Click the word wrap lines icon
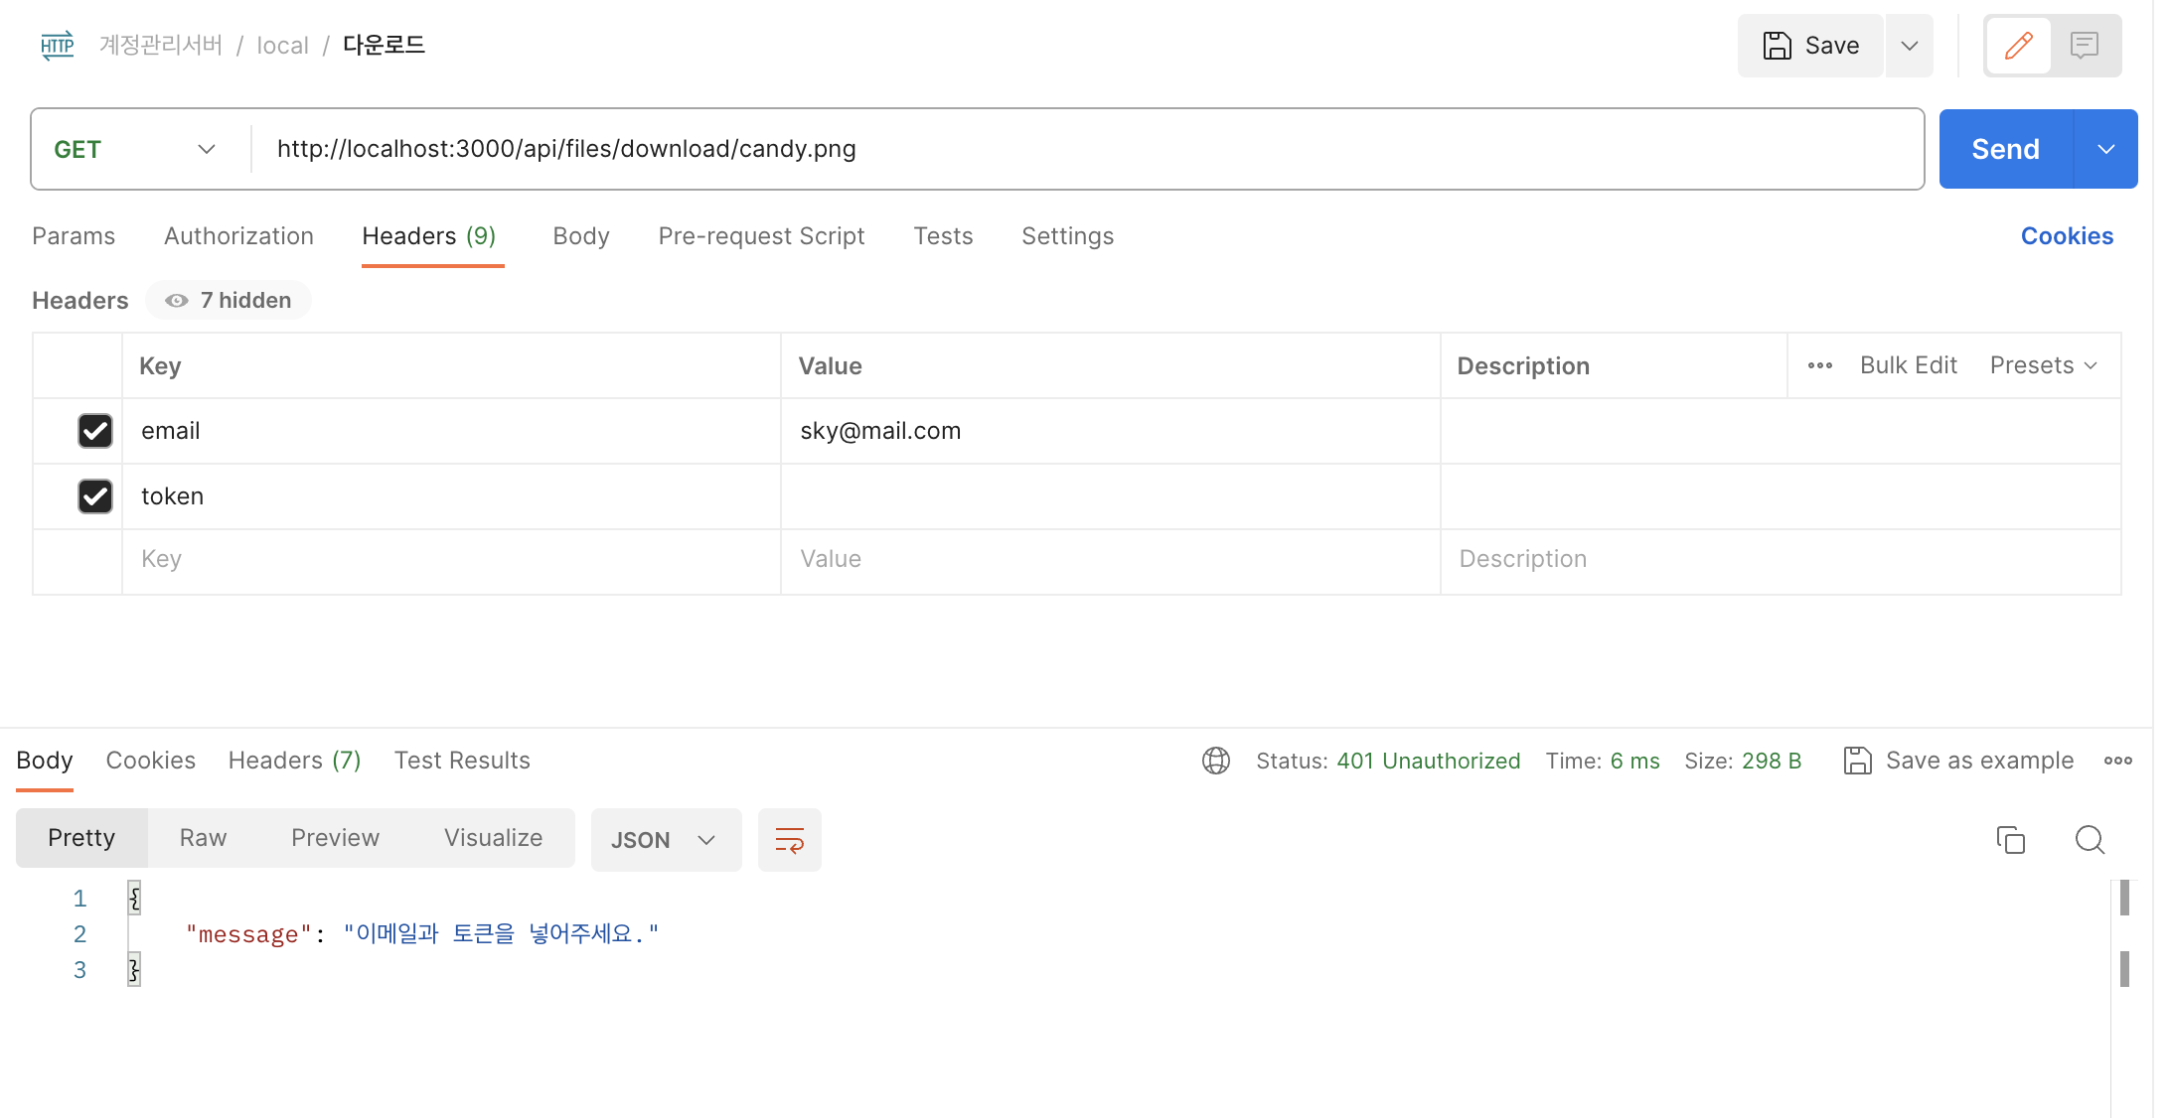This screenshot has height=1118, width=2172. tap(789, 840)
